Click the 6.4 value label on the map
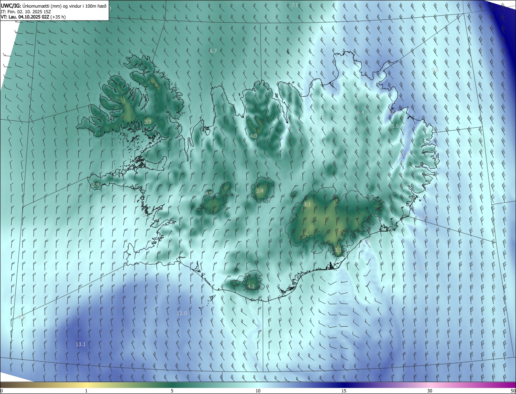Screen dimensions: 516x394 click(x=360, y=112)
